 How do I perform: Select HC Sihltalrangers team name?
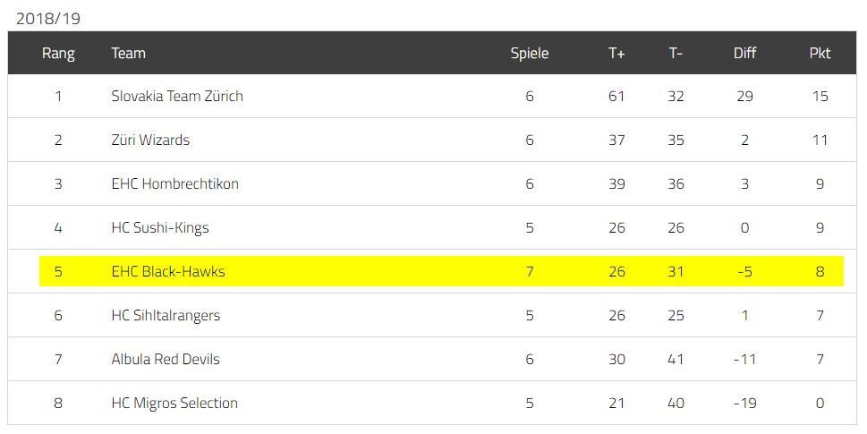[x=166, y=315]
